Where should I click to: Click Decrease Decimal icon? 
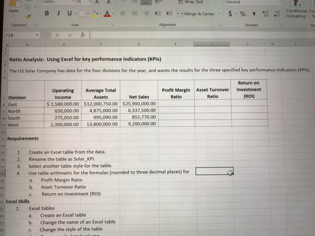(277, 14)
